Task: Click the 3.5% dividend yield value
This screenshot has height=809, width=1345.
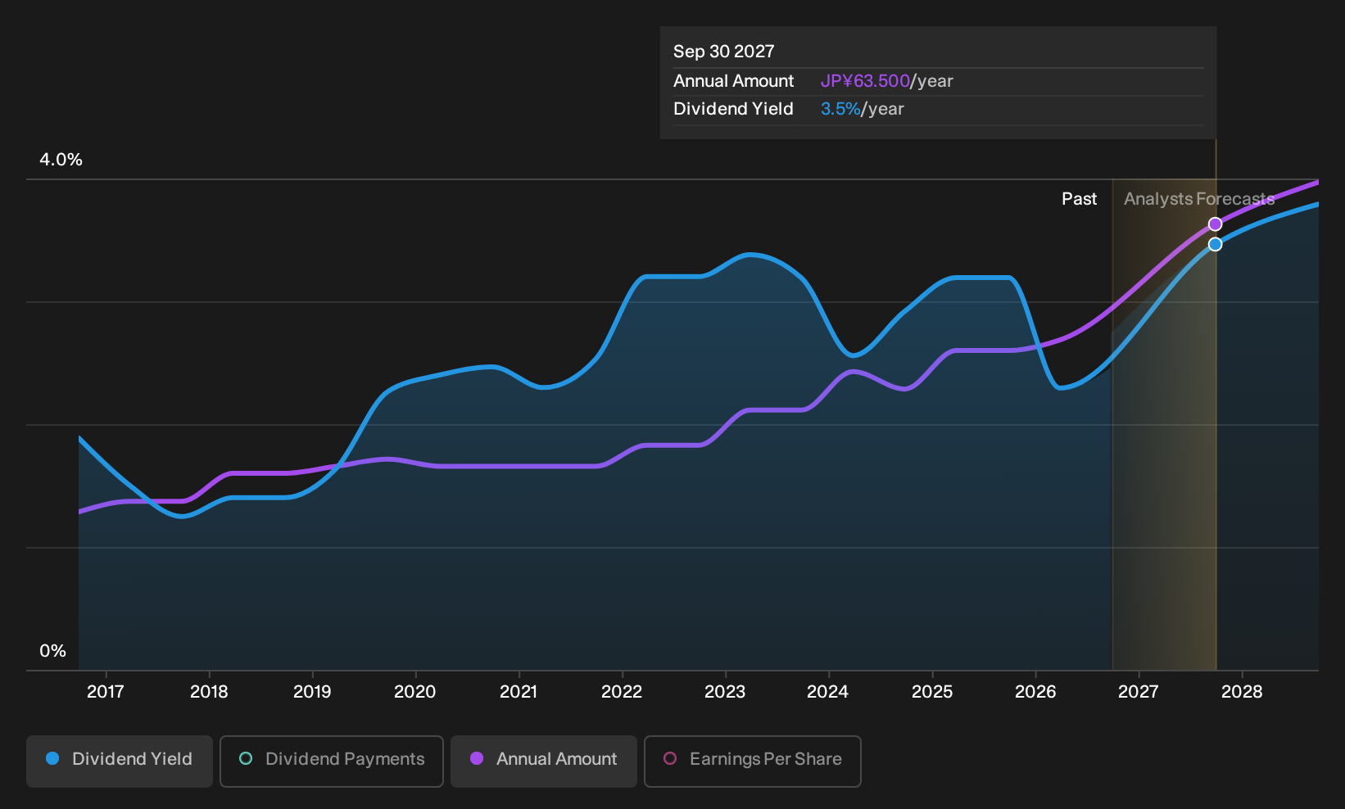Action: [840, 109]
